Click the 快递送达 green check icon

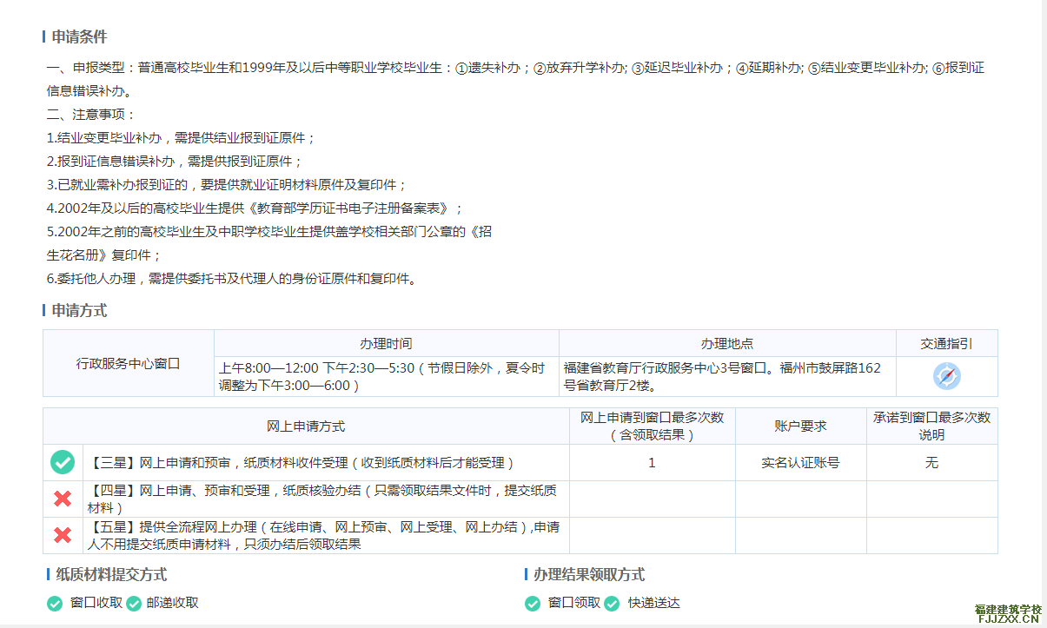point(612,603)
